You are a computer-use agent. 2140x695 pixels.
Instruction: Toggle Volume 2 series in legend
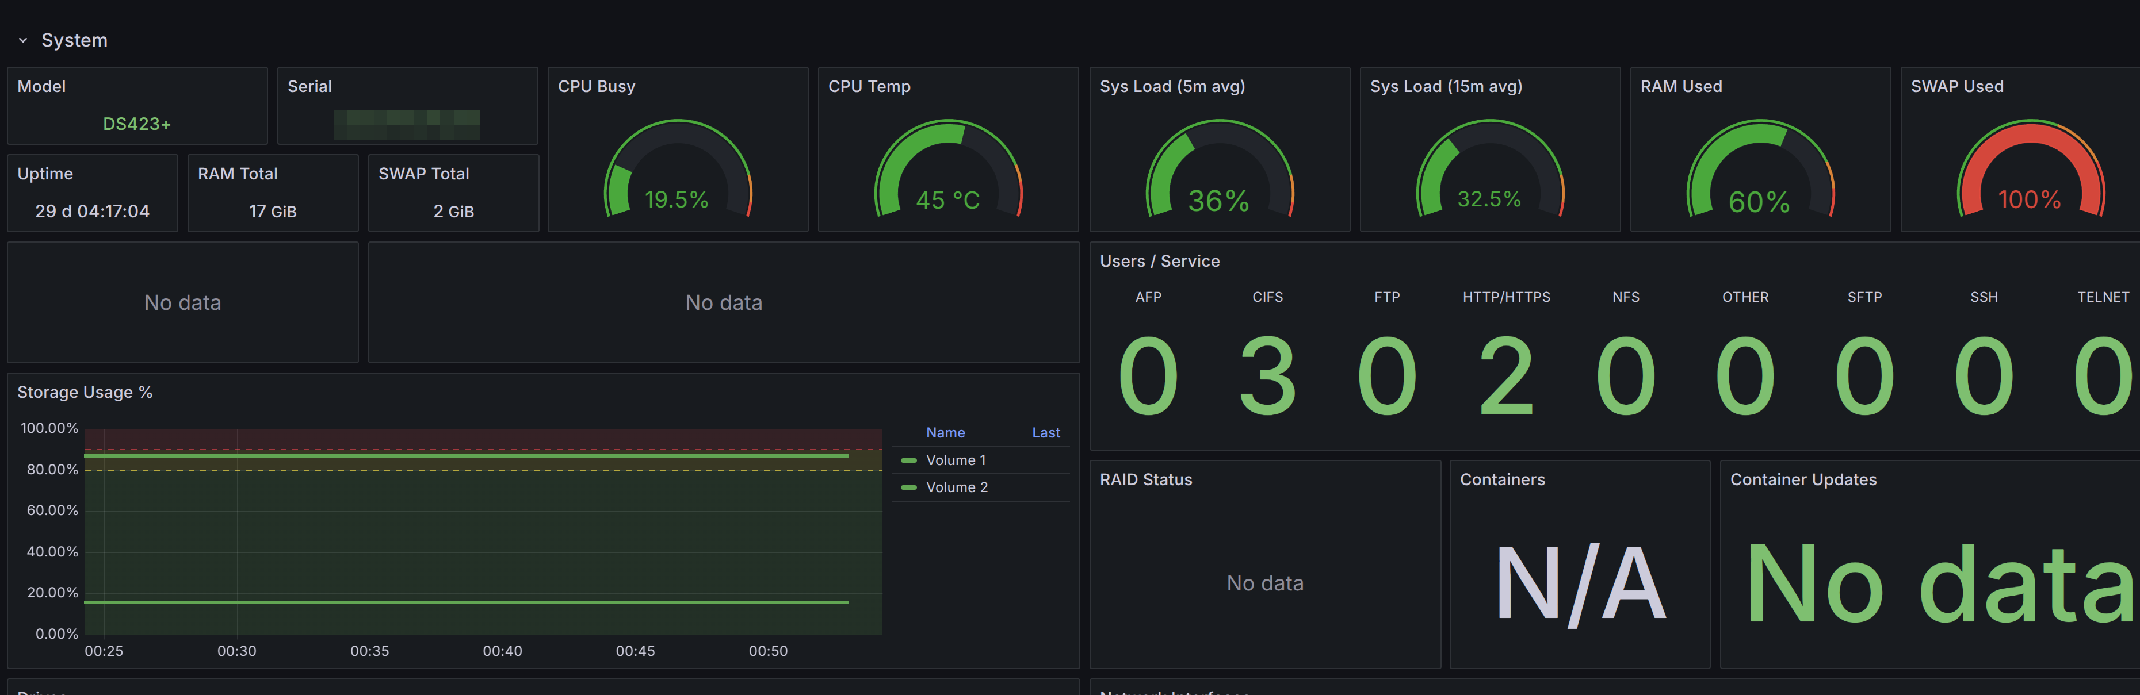pos(957,487)
